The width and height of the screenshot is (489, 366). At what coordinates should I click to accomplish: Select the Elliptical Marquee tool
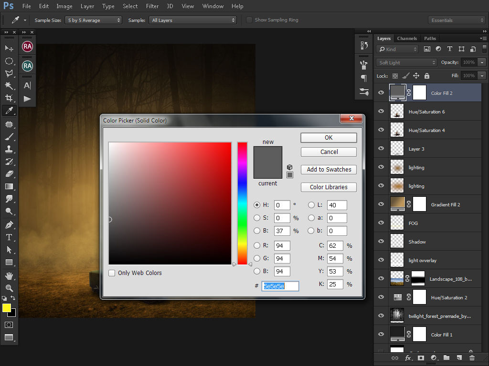tap(9, 61)
